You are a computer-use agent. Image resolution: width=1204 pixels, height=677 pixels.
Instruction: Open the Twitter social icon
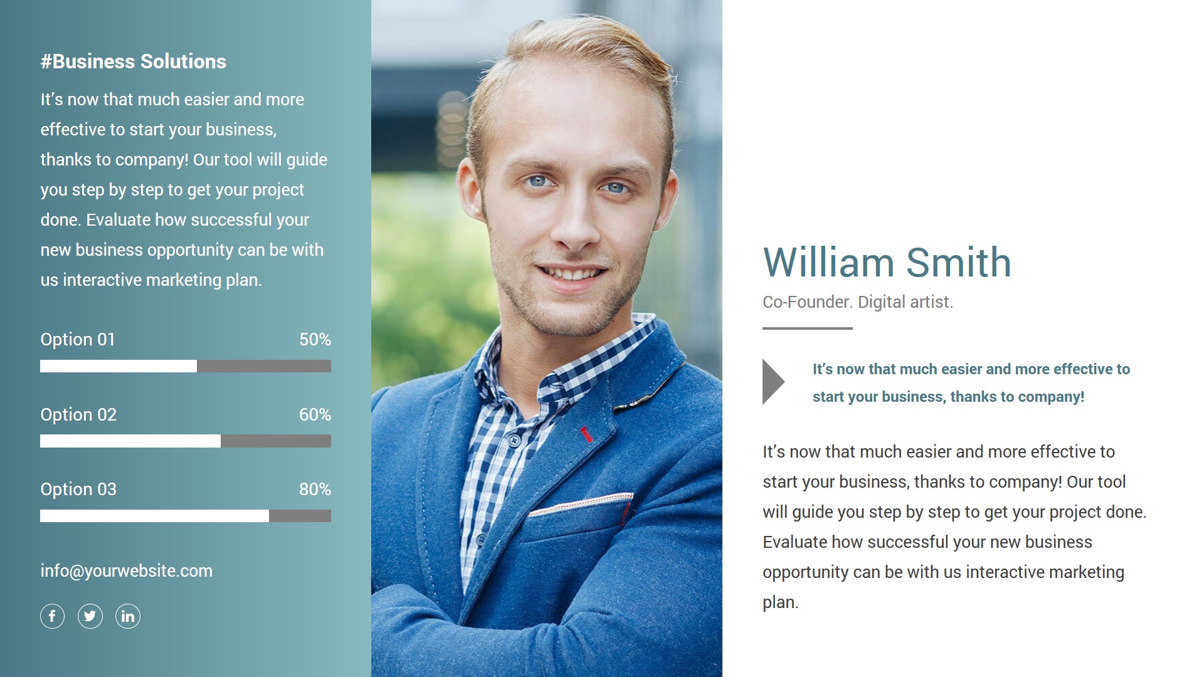pyautogui.click(x=90, y=616)
